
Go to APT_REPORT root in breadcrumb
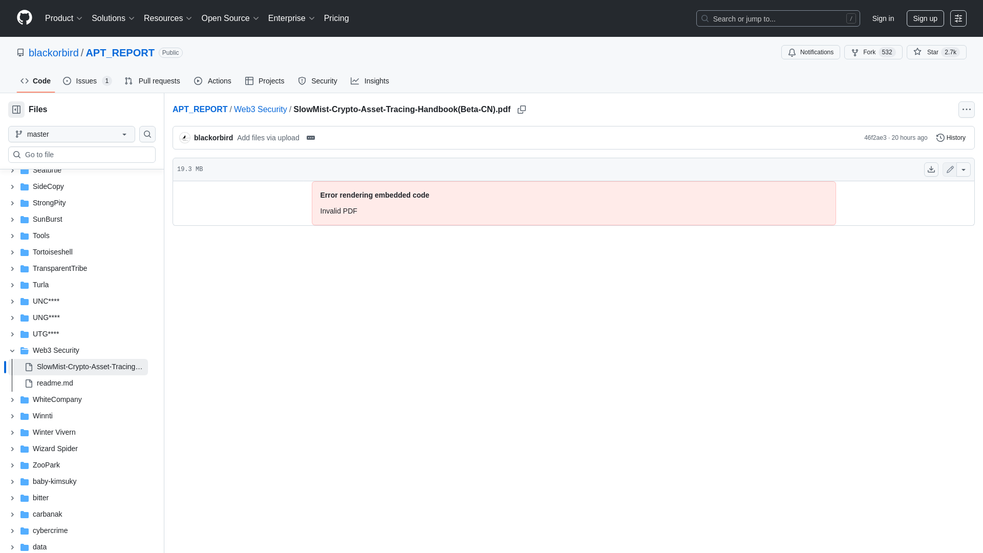click(x=200, y=110)
